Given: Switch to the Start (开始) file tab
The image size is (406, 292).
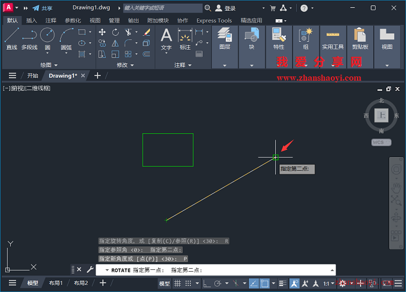Looking at the screenshot, I should (x=33, y=76).
